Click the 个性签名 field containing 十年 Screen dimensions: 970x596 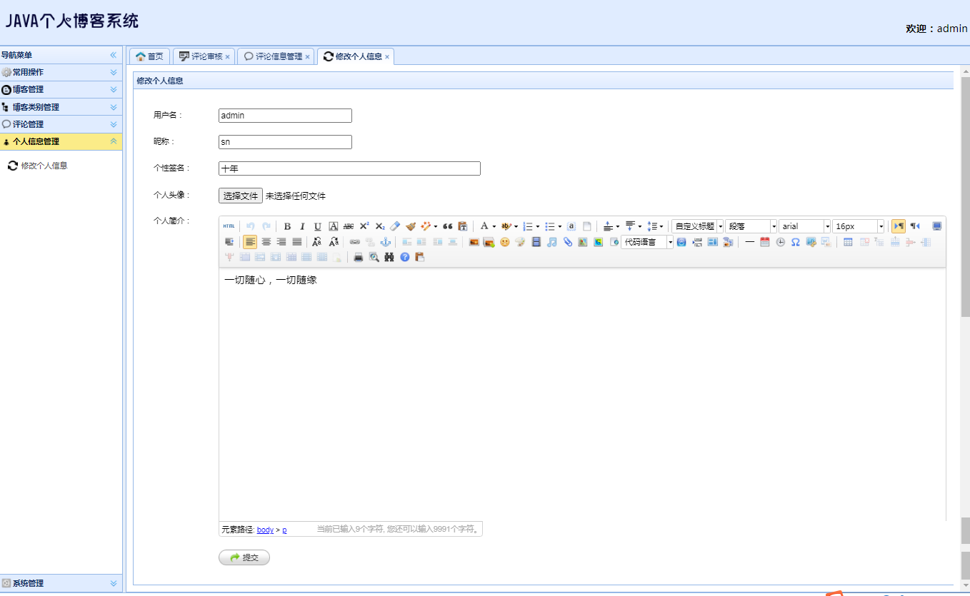coord(349,168)
